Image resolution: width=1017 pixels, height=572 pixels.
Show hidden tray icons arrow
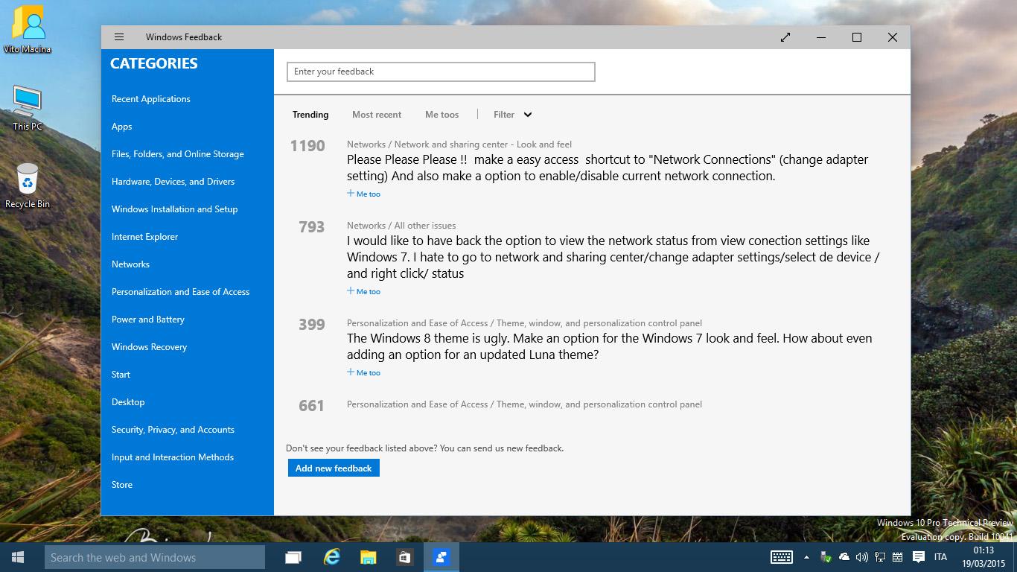806,557
